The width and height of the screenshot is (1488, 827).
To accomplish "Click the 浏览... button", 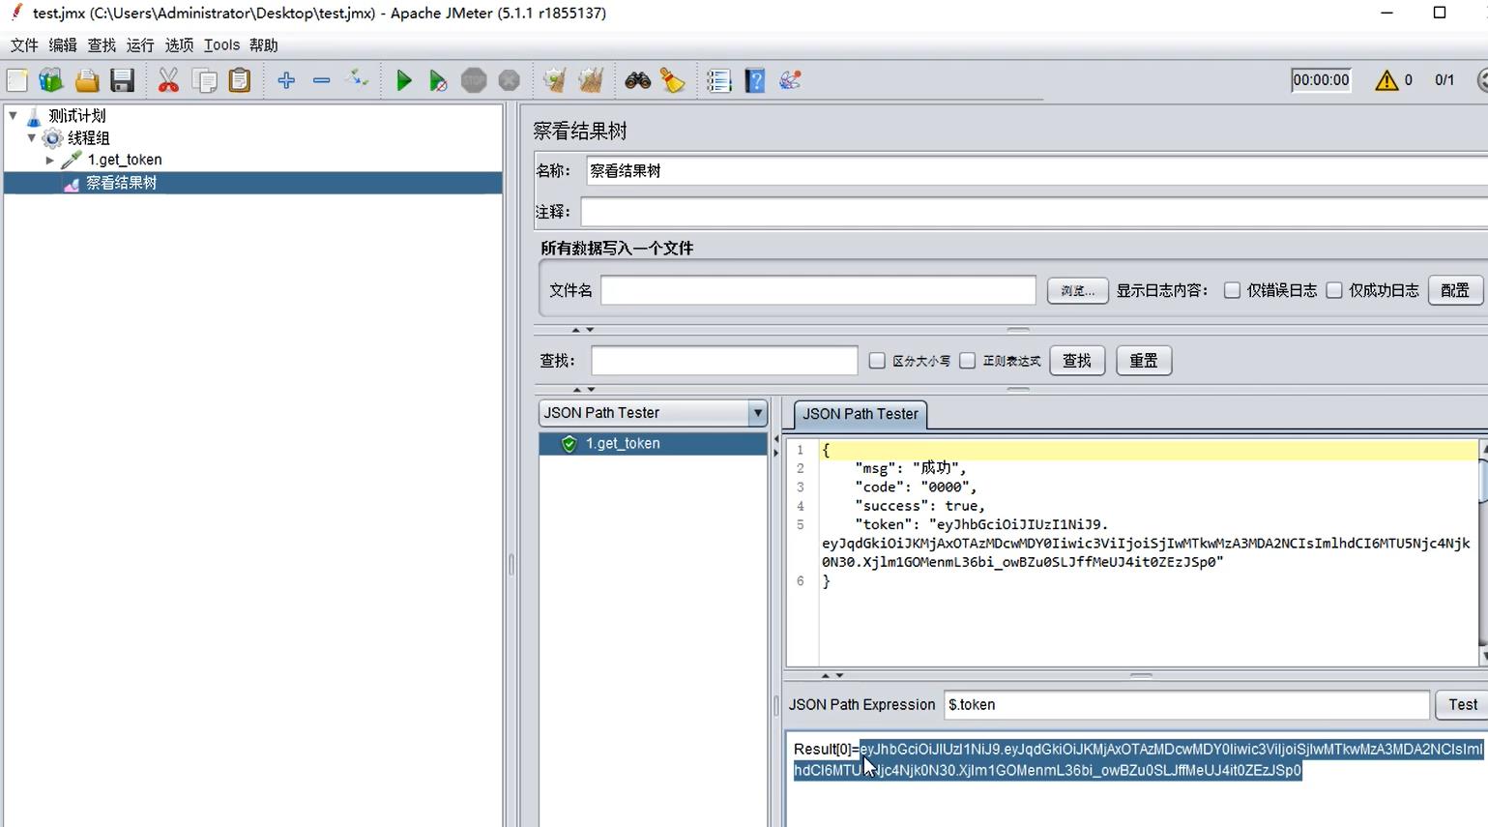I will coord(1077,290).
